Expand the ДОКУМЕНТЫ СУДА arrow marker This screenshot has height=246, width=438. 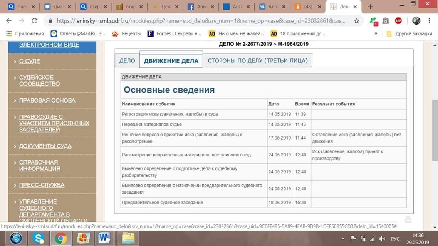(x=15, y=146)
